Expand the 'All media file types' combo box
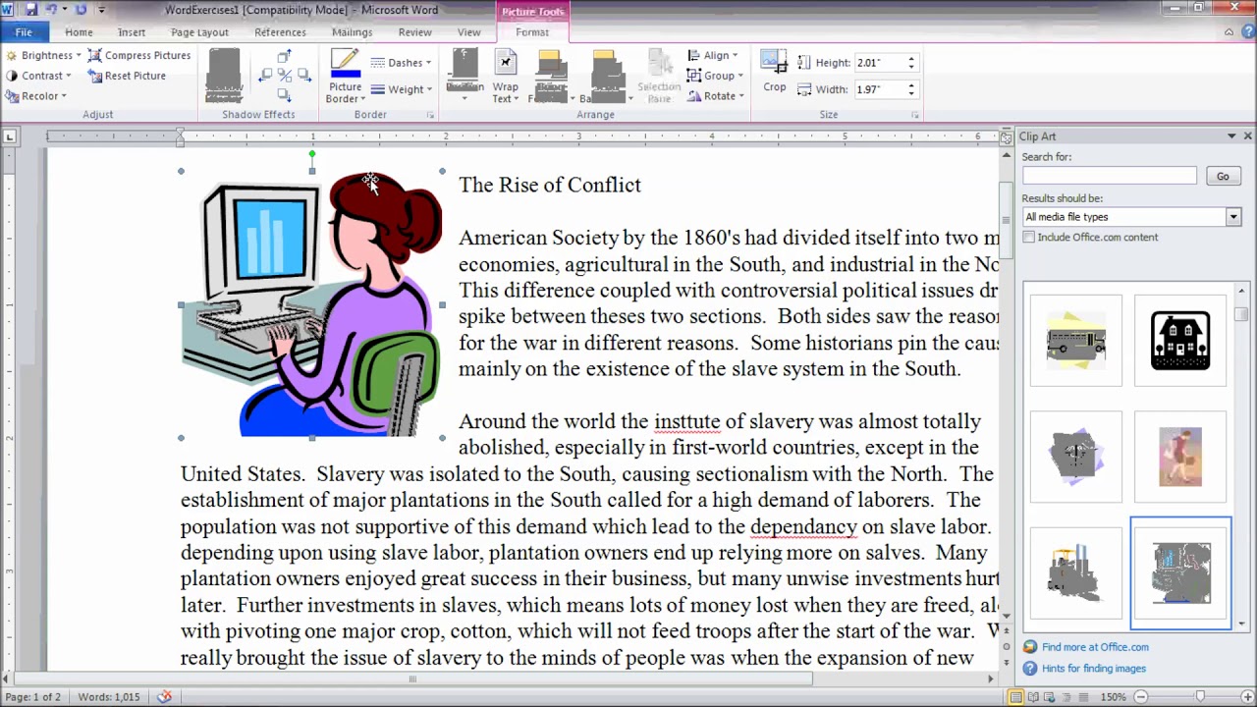Image resolution: width=1257 pixels, height=707 pixels. [x=1233, y=217]
